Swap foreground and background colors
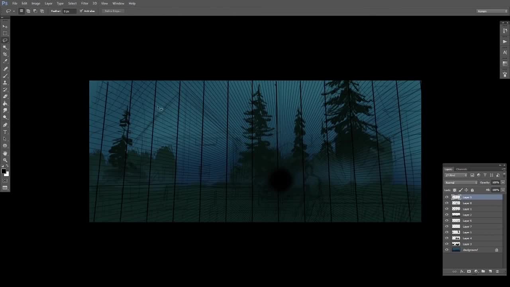 point(8,166)
